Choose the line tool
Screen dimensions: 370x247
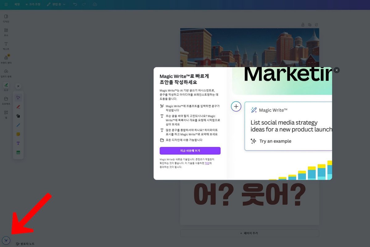coord(18,125)
